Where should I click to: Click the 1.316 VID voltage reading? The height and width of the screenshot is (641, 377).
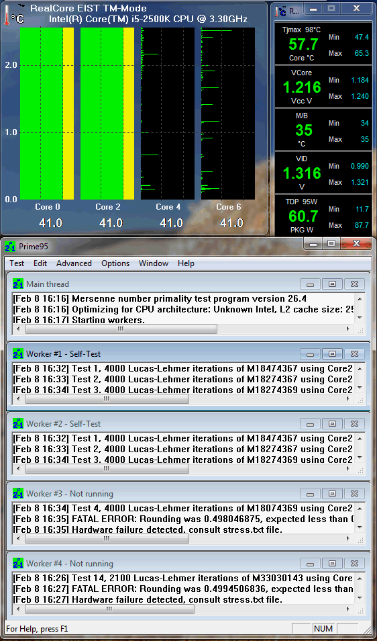(303, 173)
